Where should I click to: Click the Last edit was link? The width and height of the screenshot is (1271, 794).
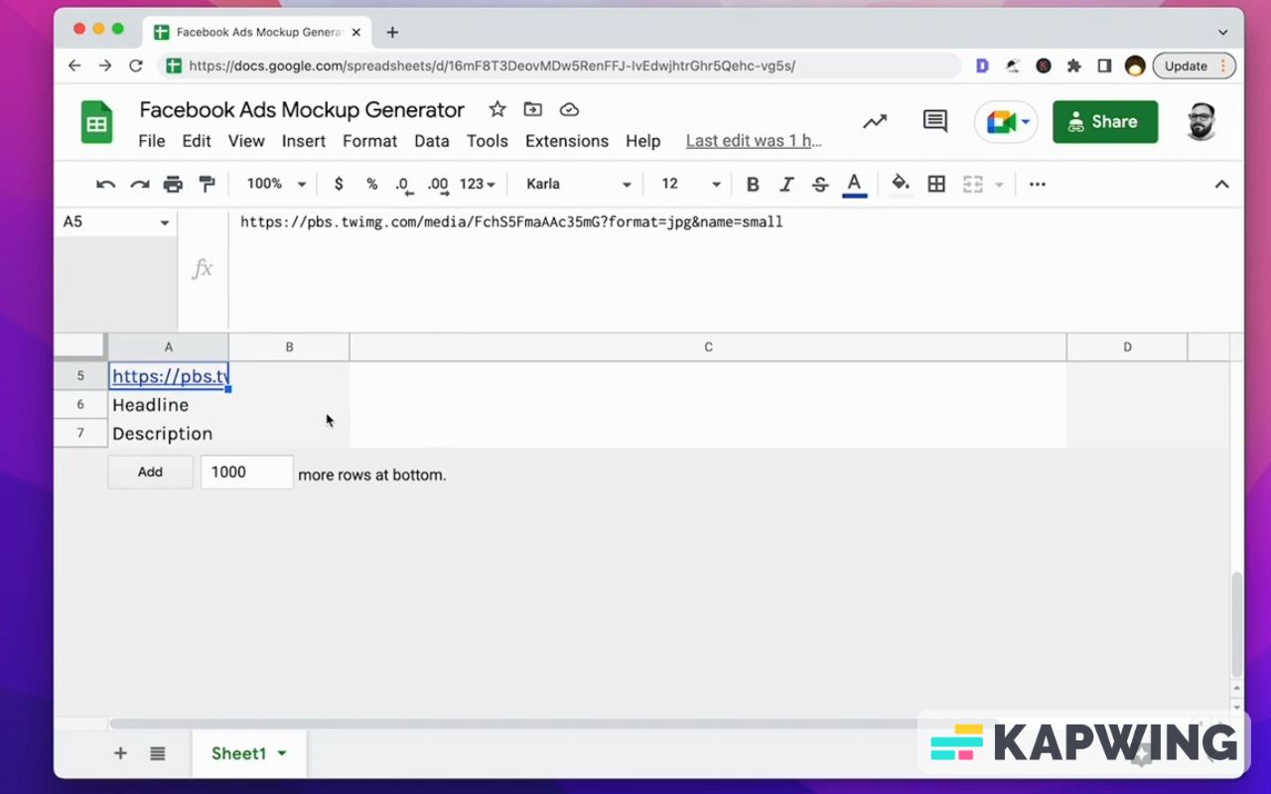pyautogui.click(x=754, y=141)
